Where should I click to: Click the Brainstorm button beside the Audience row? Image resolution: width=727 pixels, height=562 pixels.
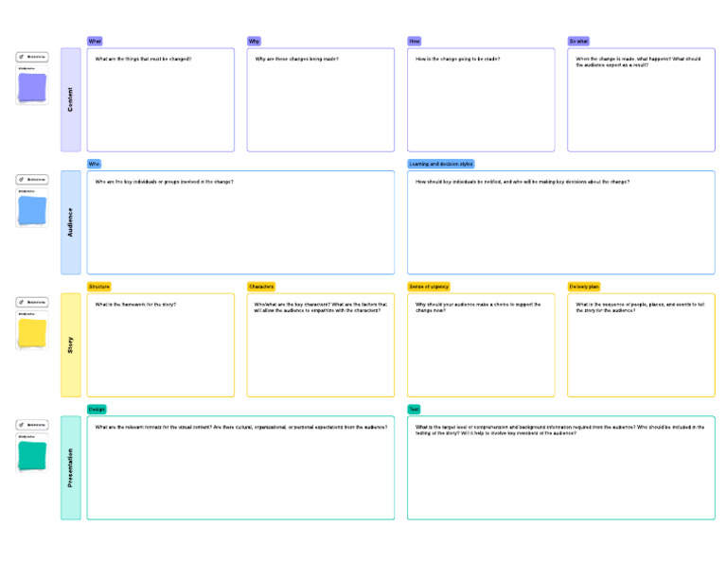[32, 180]
